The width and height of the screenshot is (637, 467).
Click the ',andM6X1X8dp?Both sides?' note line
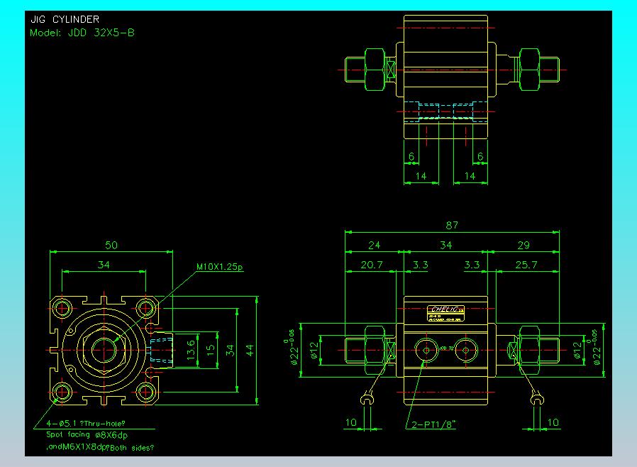[x=100, y=448]
